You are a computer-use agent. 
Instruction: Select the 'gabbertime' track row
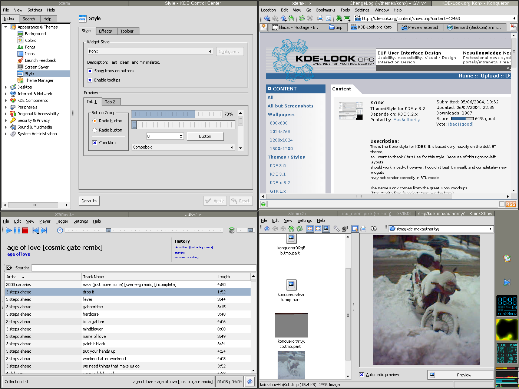pyautogui.click(x=128, y=307)
